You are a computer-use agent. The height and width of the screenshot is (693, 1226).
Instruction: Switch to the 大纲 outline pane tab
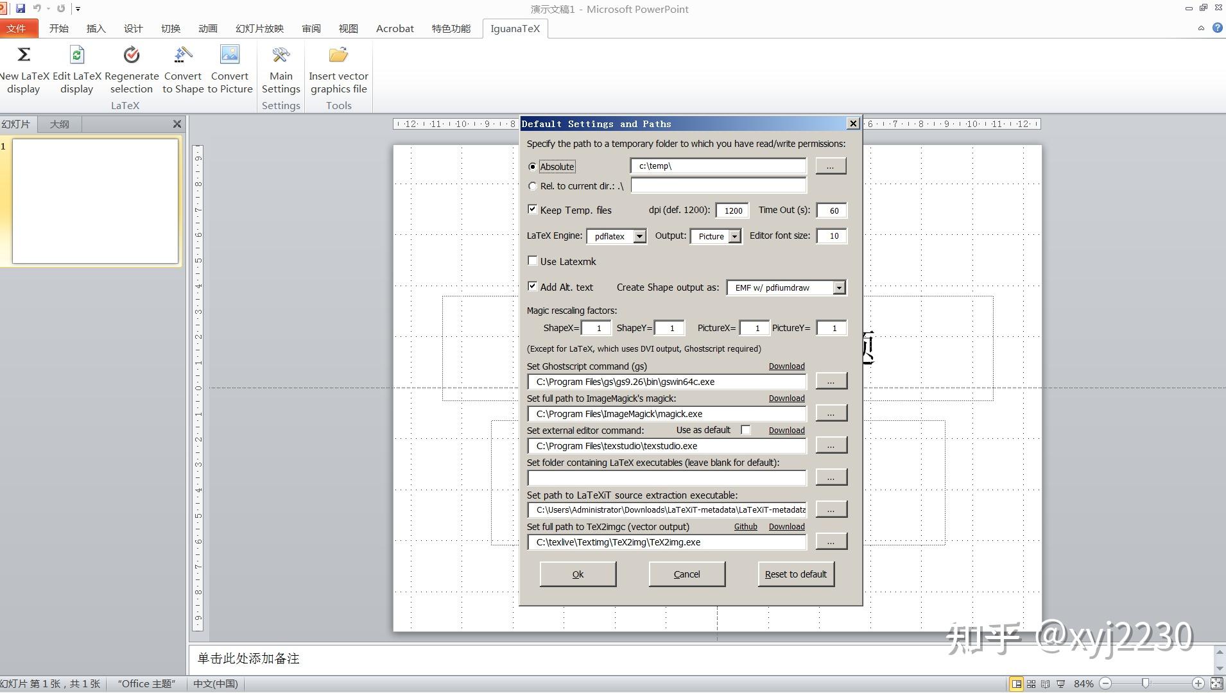point(60,124)
